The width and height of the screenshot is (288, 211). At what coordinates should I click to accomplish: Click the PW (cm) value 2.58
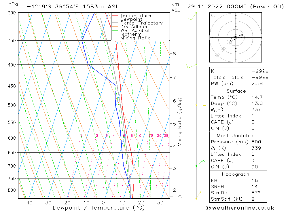(x=257, y=83)
